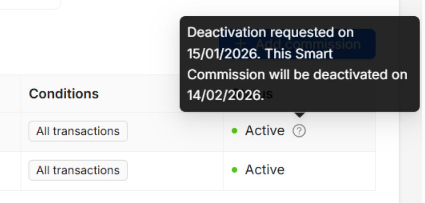Click the Conditions column header
The height and width of the screenshot is (203, 425).
tap(64, 94)
